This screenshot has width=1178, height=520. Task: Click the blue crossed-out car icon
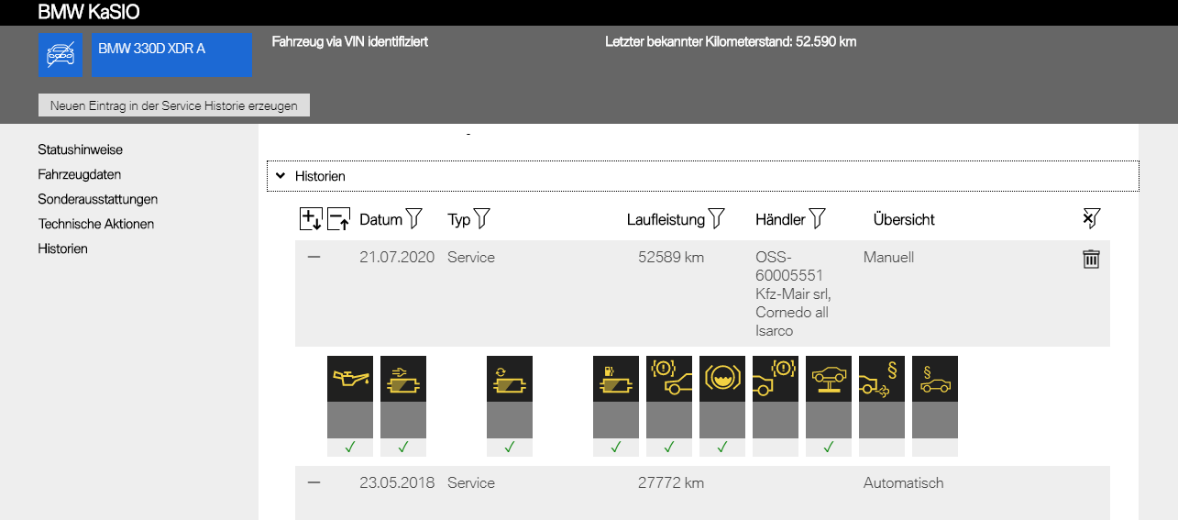pyautogui.click(x=61, y=54)
